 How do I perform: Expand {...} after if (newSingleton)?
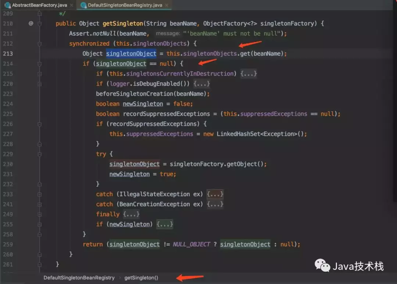tap(165, 224)
